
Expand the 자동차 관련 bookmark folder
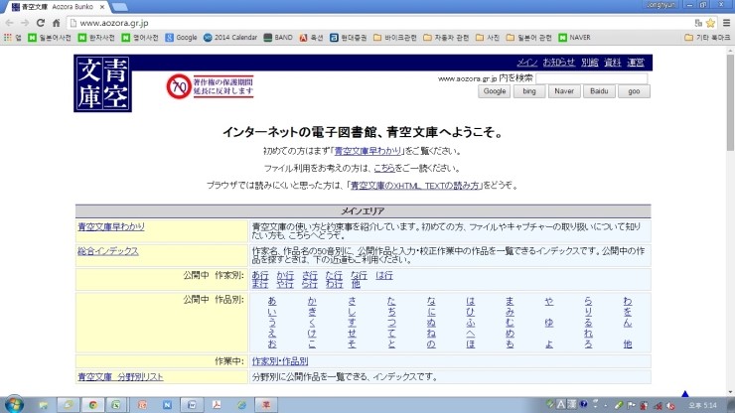point(446,38)
